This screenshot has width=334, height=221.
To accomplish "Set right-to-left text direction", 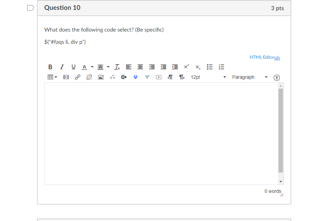I will click(182, 77).
